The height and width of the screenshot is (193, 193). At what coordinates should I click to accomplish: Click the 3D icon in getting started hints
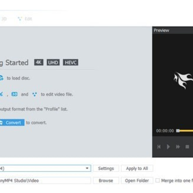pyautogui.click(x=14, y=94)
